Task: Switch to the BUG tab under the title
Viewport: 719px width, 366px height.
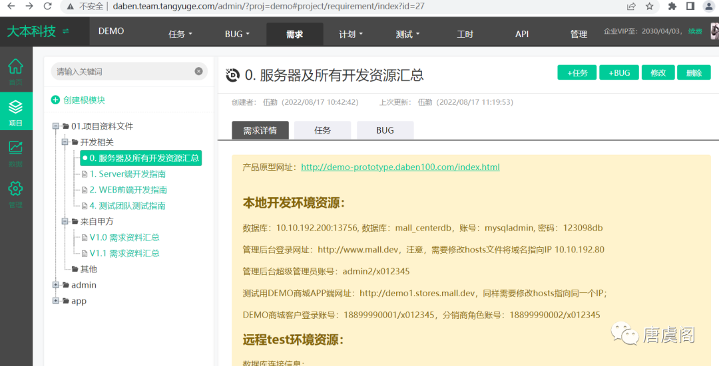Action: pyautogui.click(x=385, y=130)
